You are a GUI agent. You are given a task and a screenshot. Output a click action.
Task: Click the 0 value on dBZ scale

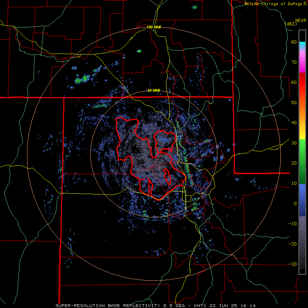295,204
